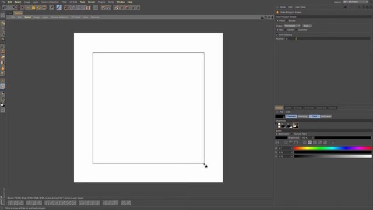Click the rainbow Hue slider
Image resolution: width=373 pixels, height=210 pixels.
coord(333,148)
